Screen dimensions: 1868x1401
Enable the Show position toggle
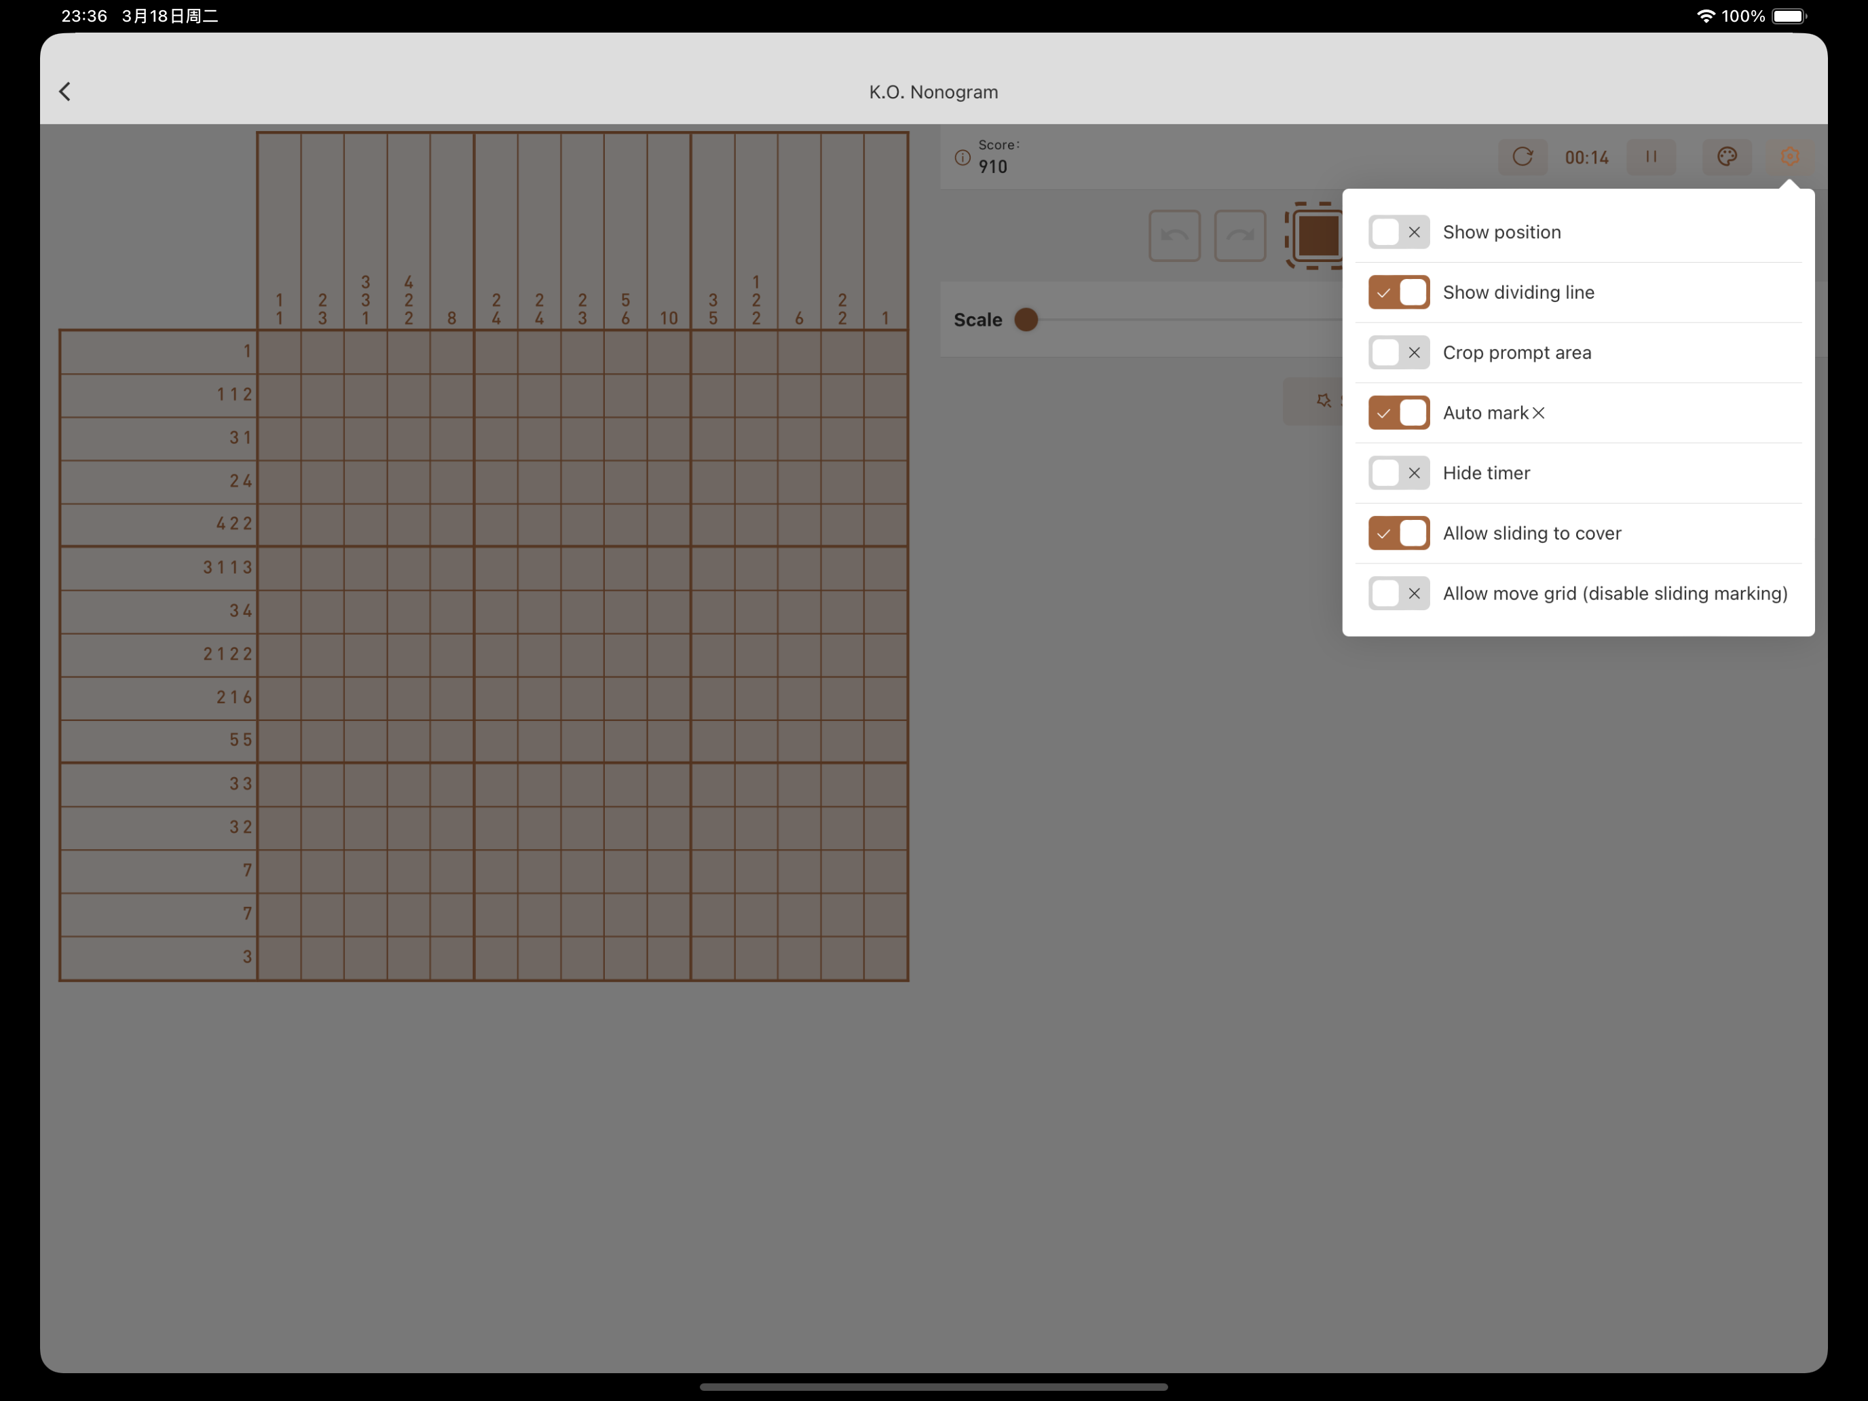[x=1398, y=232]
